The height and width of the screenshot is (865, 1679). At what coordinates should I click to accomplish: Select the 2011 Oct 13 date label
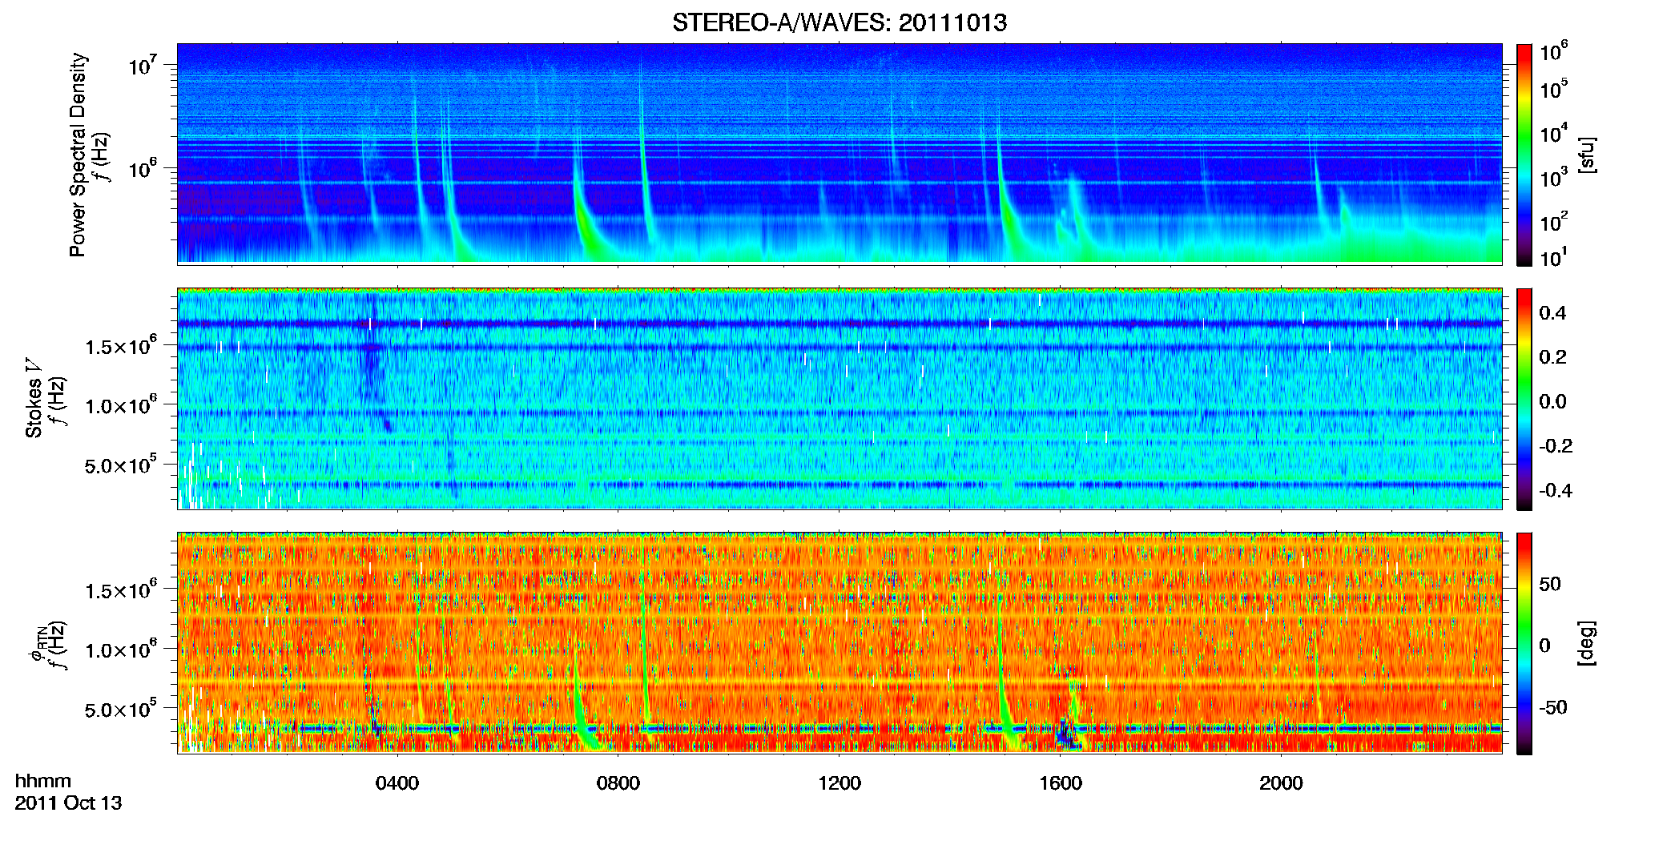[x=68, y=803]
